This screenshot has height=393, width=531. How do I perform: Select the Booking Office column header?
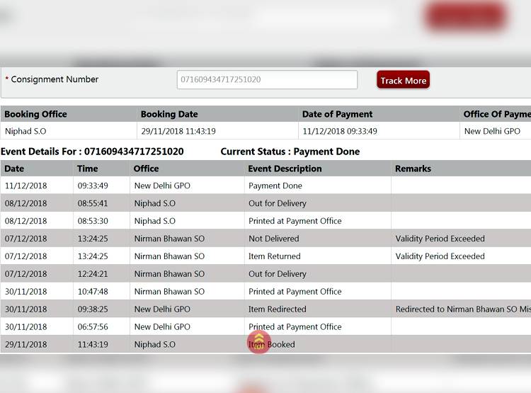pyautogui.click(x=35, y=114)
